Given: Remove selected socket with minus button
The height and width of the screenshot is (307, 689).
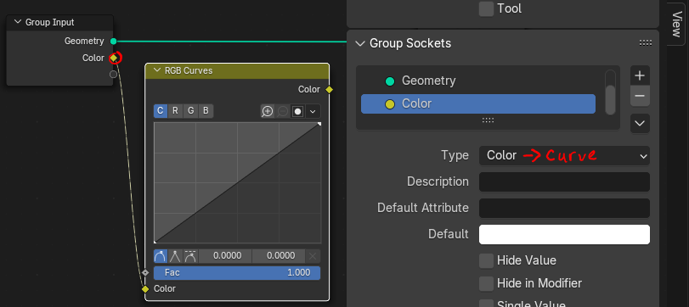Looking at the screenshot, I should click(x=640, y=96).
